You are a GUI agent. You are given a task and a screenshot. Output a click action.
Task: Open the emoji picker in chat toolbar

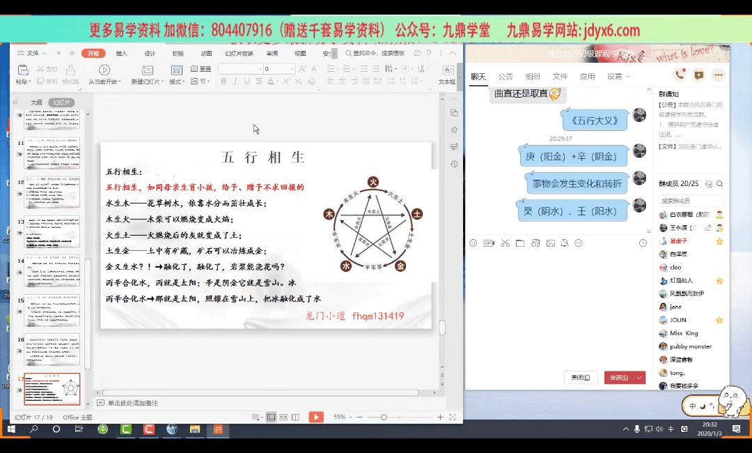click(473, 243)
